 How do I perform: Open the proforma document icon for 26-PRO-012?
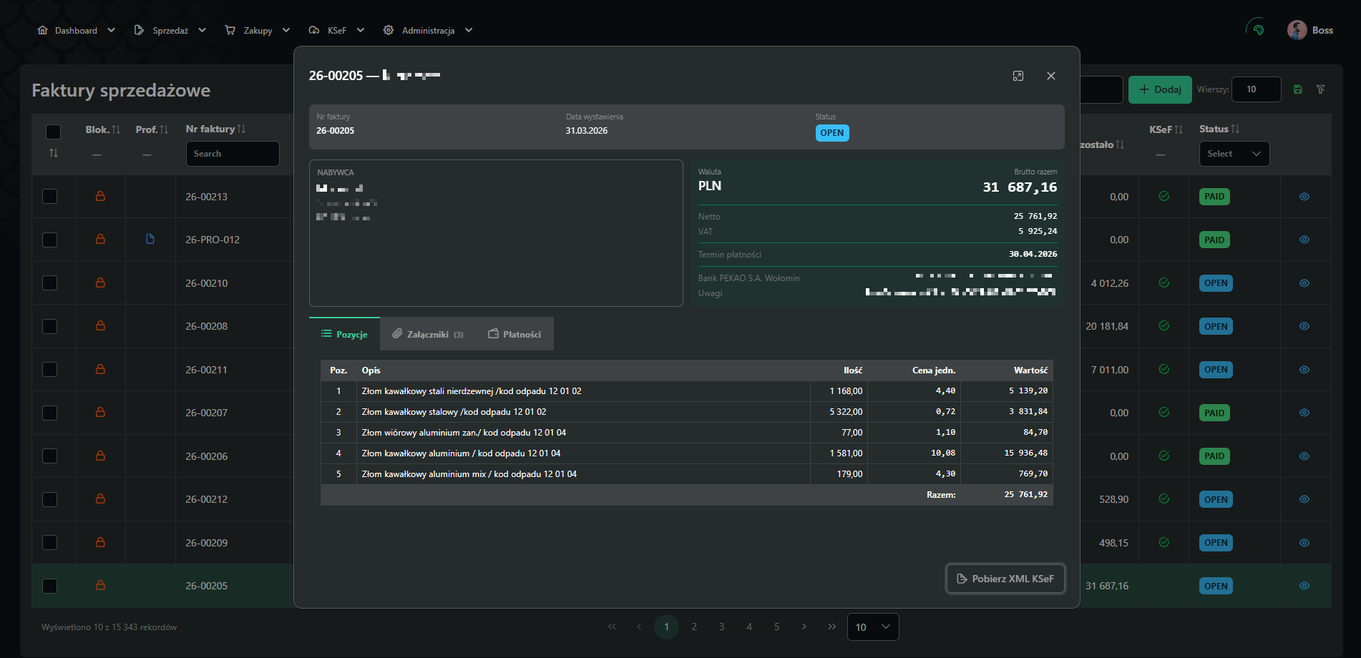(x=150, y=239)
